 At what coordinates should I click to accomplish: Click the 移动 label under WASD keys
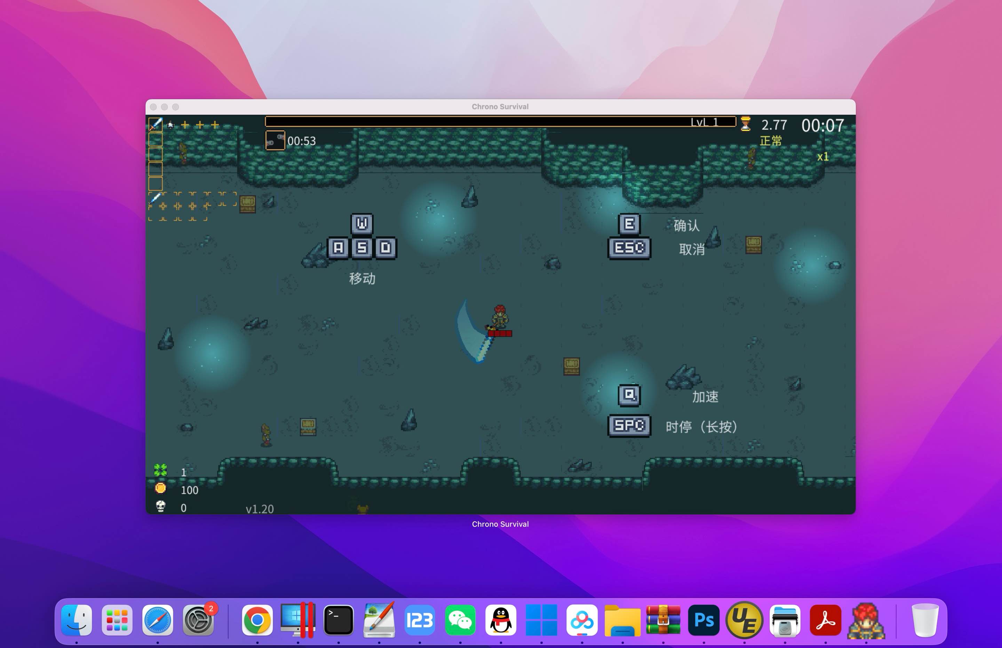coord(362,278)
